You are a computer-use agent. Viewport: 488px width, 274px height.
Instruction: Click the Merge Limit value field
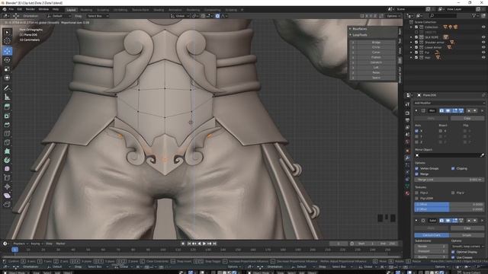449,180
